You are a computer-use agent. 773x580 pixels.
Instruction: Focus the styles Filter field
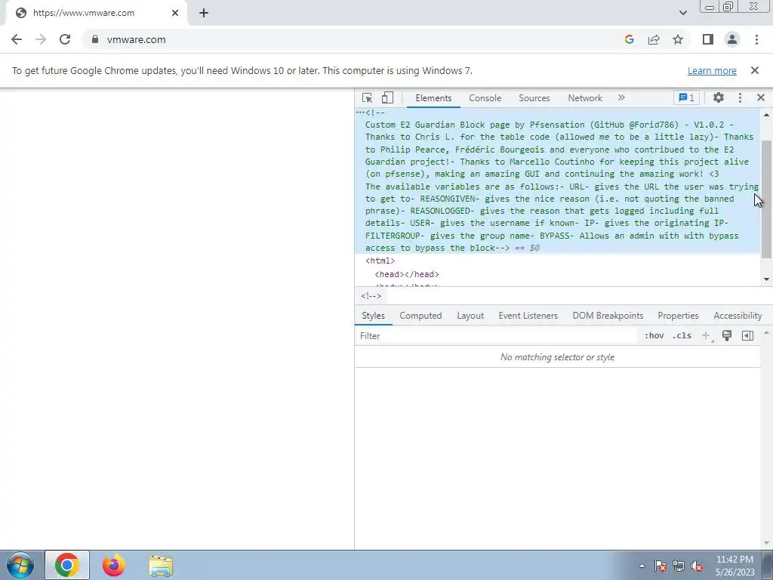[495, 336]
